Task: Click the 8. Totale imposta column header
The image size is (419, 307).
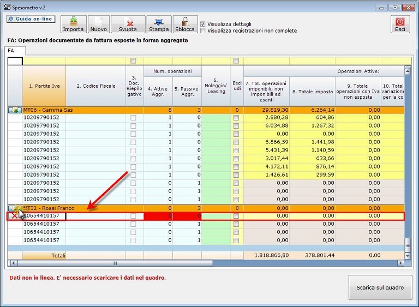Action: tap(313, 92)
